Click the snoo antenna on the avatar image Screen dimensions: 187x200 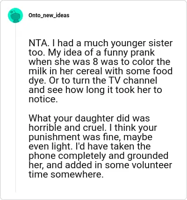click(x=13, y=11)
